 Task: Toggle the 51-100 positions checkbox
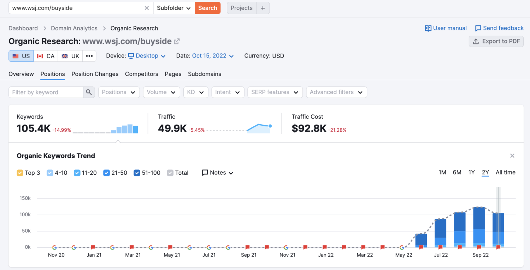click(137, 173)
